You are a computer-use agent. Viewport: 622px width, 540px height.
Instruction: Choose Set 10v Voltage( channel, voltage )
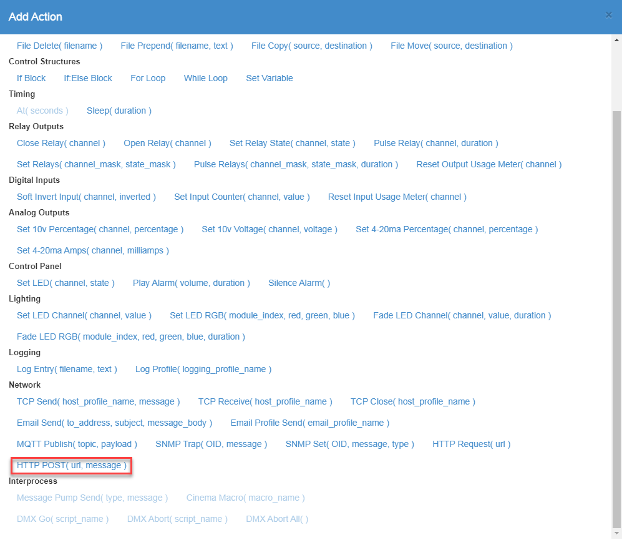pos(270,230)
